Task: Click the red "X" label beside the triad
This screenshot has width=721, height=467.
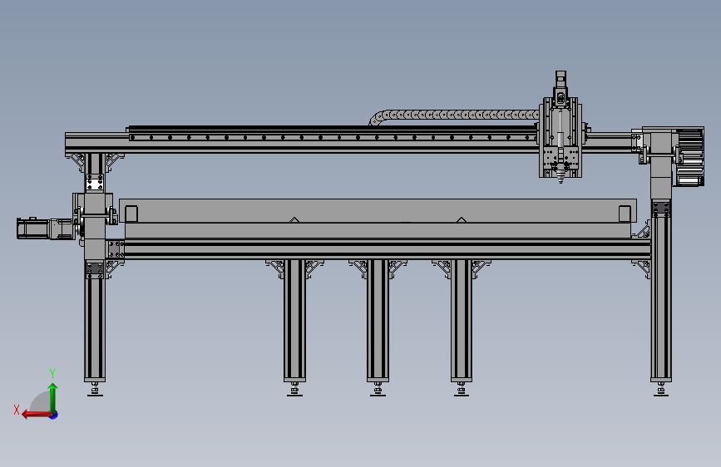Action: pyautogui.click(x=17, y=410)
